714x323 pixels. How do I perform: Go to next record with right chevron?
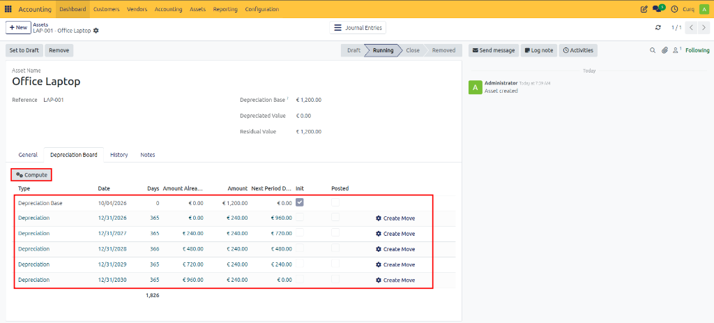point(704,28)
